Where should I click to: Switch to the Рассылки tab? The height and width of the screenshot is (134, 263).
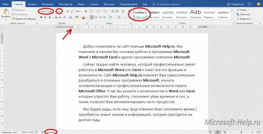(109, 4)
